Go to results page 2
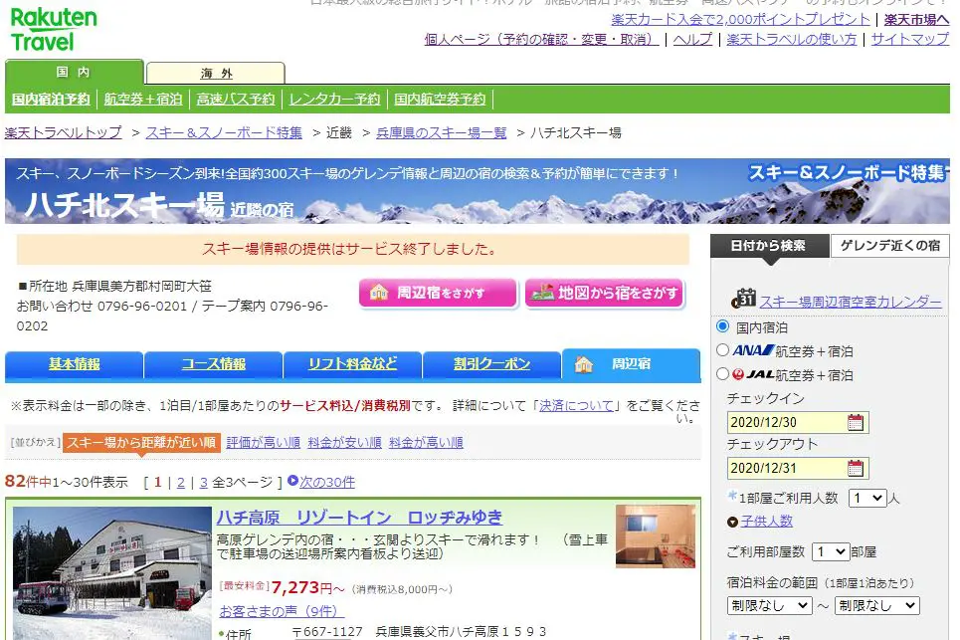 click(181, 482)
